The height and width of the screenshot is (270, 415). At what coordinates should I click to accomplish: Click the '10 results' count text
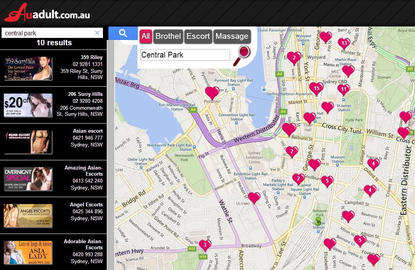[54, 43]
